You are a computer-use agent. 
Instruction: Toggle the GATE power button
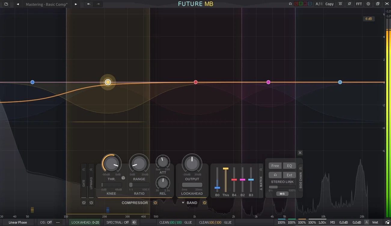tap(84, 203)
